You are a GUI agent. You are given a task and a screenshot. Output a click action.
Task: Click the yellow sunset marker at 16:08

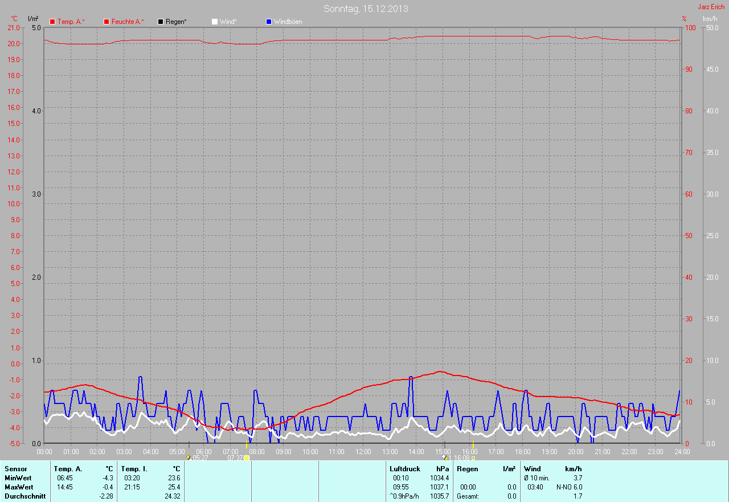(473, 458)
